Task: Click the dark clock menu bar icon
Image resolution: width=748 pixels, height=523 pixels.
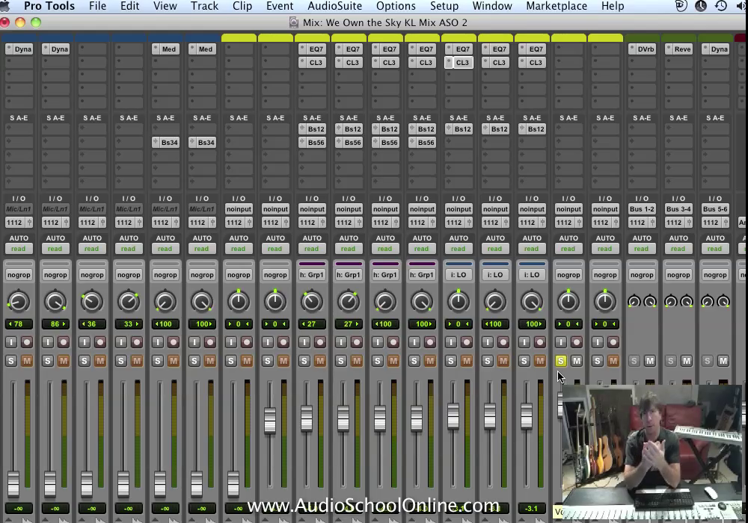Action: click(701, 6)
